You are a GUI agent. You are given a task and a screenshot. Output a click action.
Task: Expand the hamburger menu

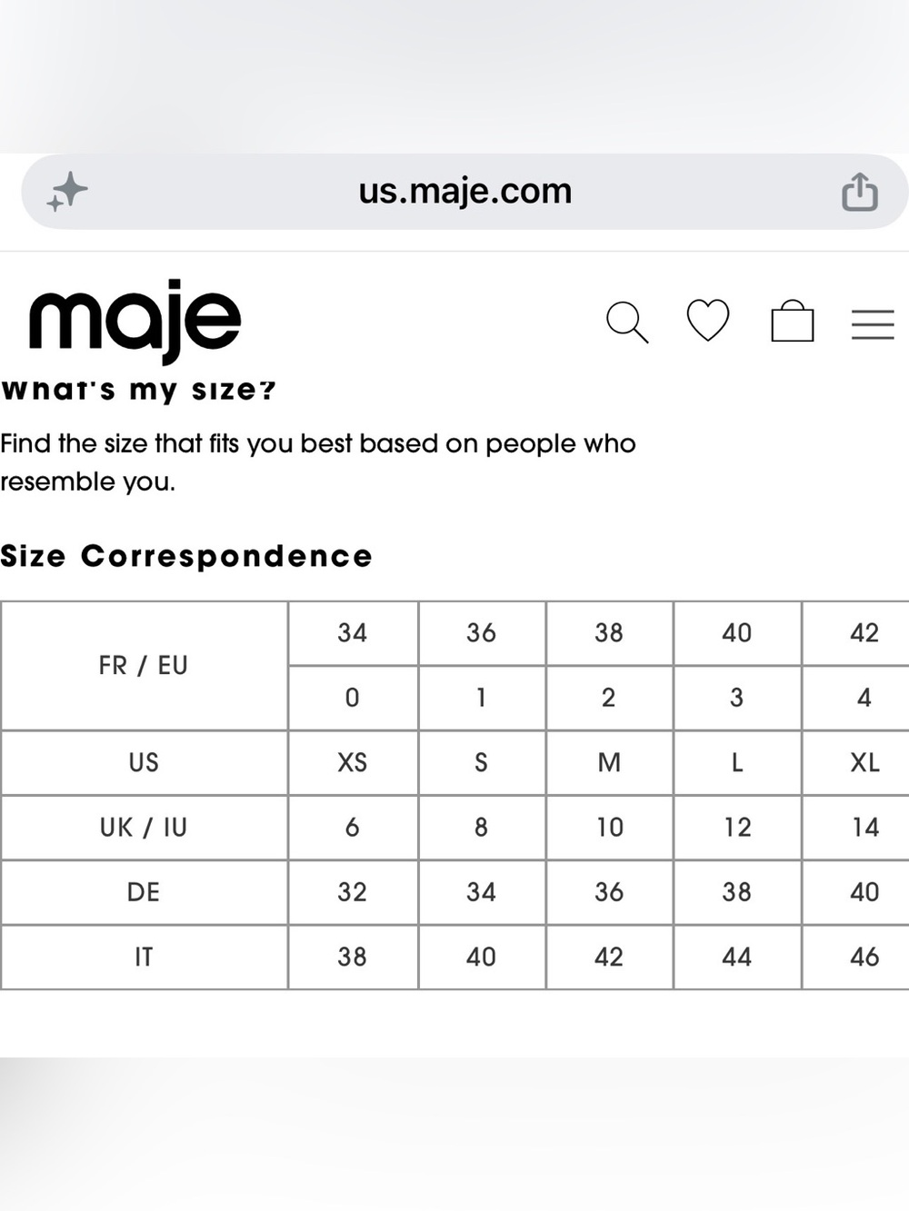[873, 324]
